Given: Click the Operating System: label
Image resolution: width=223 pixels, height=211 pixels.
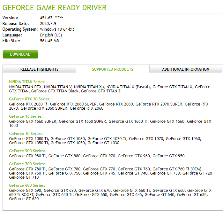Looking at the screenshot, I should [x=20, y=29].
